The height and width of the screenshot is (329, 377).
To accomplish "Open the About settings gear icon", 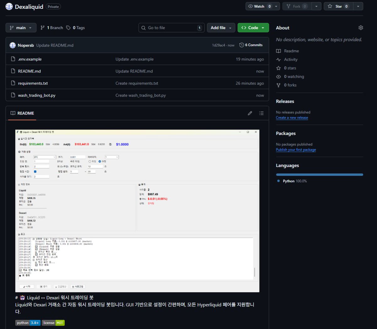I will pyautogui.click(x=361, y=28).
